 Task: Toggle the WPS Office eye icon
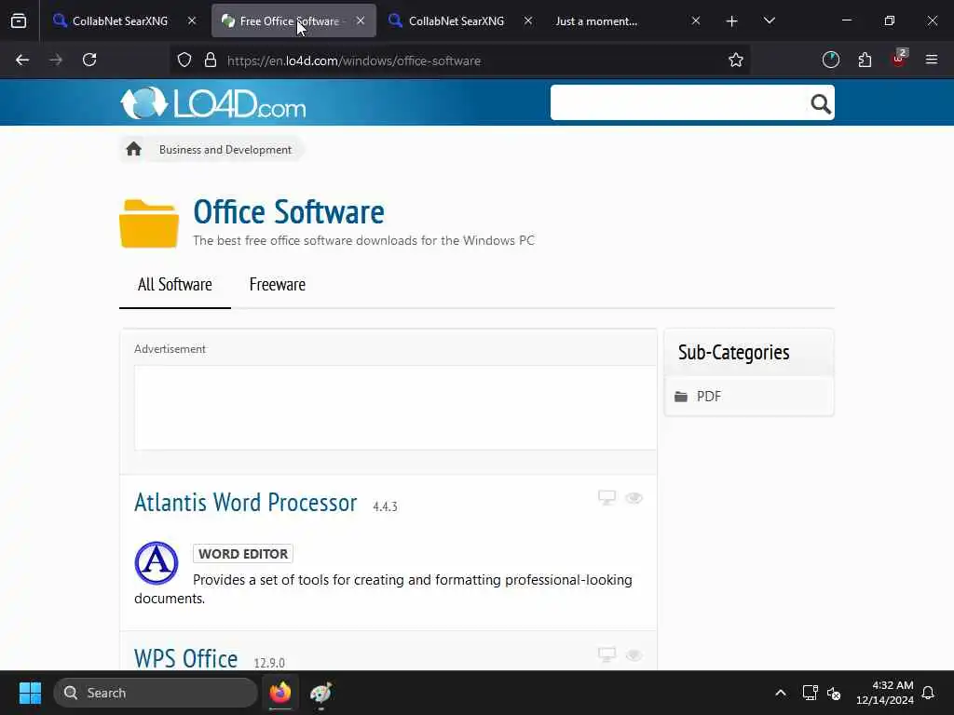tap(634, 654)
